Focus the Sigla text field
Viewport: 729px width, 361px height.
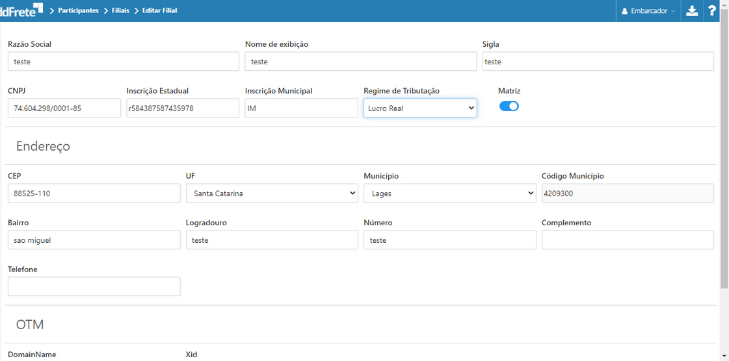[598, 62]
